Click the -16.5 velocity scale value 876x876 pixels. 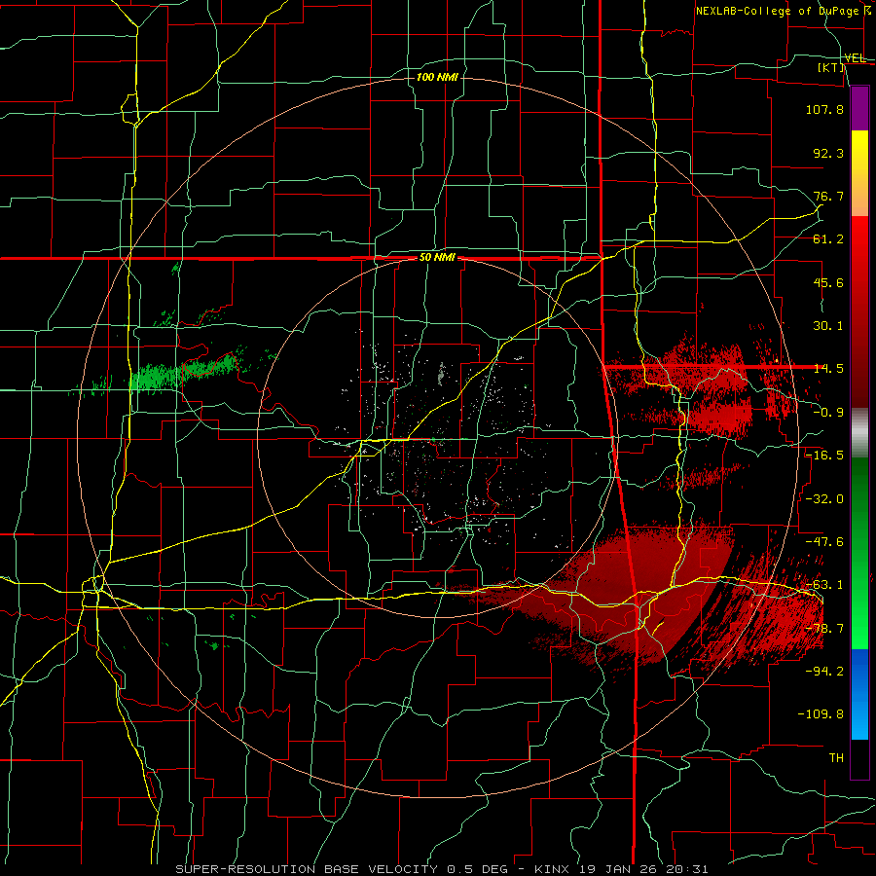click(x=824, y=456)
